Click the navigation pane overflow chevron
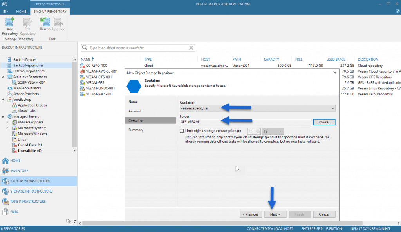 pos(74,221)
